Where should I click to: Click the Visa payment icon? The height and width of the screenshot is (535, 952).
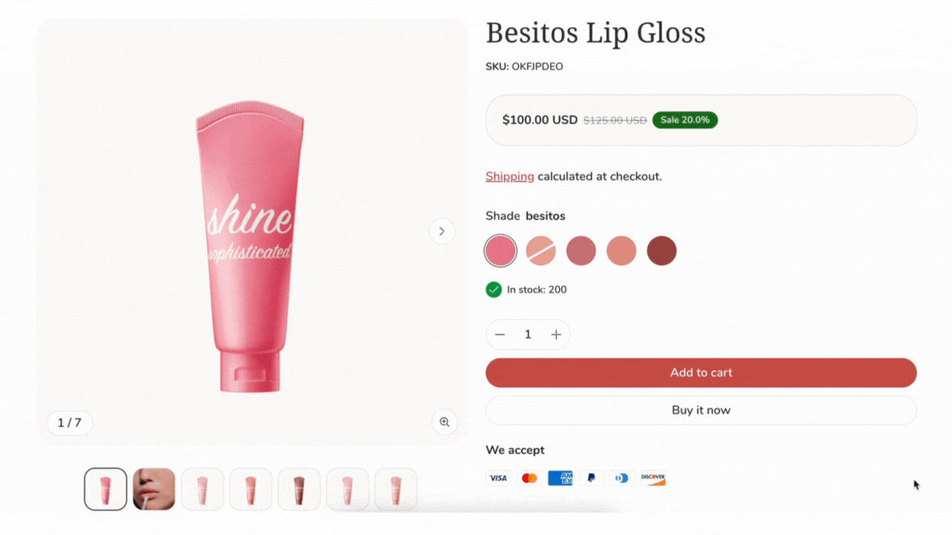coord(499,478)
